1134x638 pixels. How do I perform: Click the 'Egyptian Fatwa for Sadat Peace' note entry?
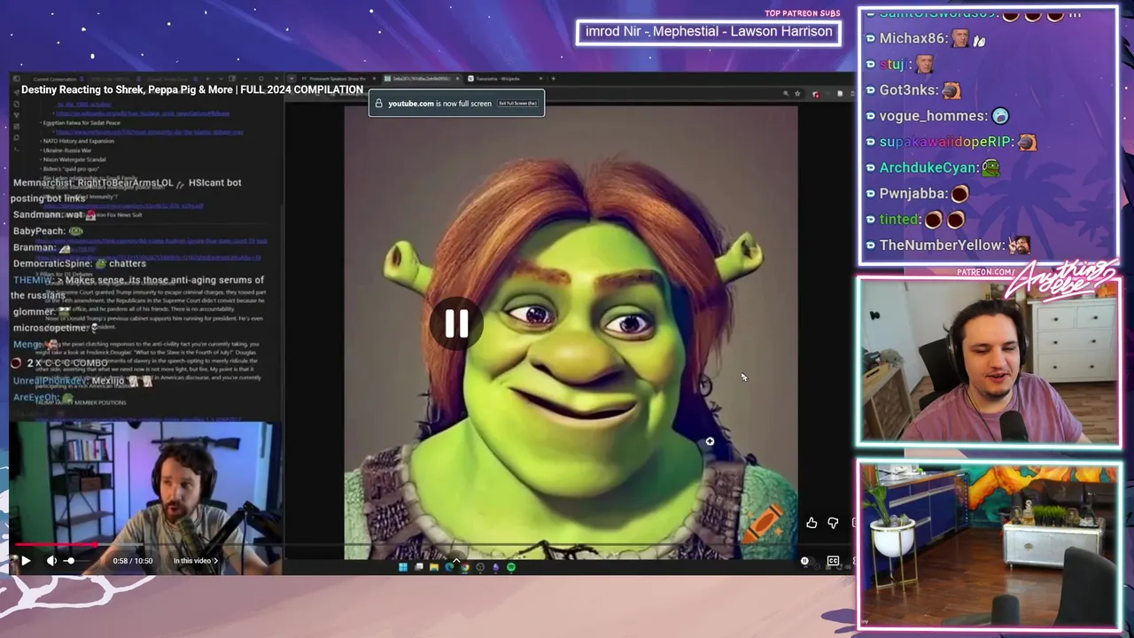(x=82, y=122)
